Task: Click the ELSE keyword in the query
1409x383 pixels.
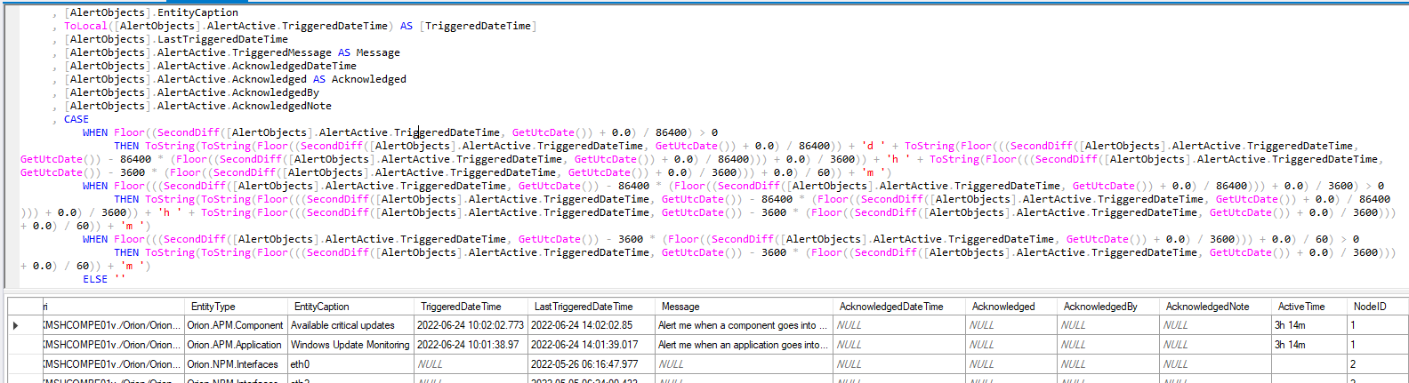Action: (95, 279)
